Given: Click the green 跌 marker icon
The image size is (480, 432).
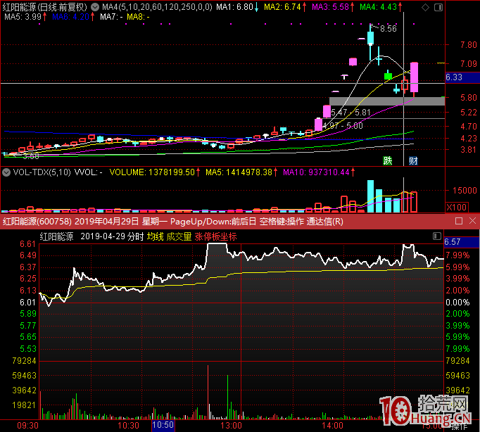Looking at the screenshot, I should pyautogui.click(x=388, y=160).
